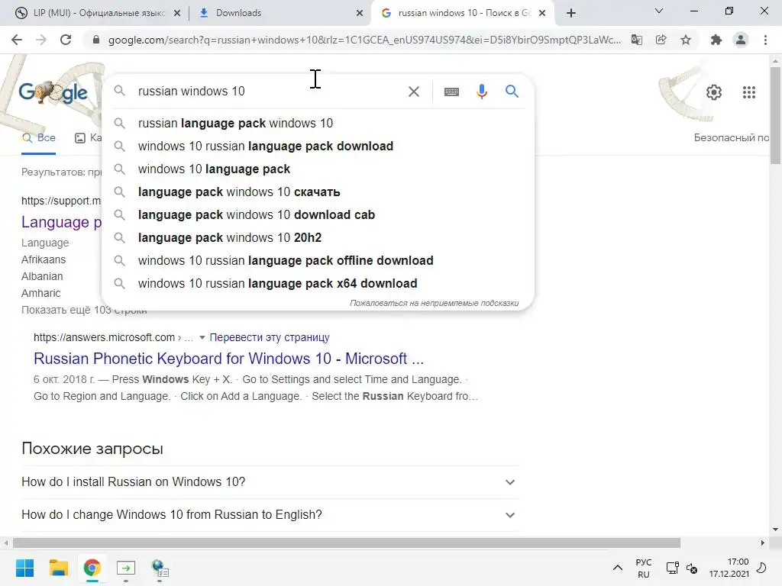Image resolution: width=782 pixels, height=586 pixels.
Task: Click the horizontal page scrollbar
Action: (x=347, y=543)
